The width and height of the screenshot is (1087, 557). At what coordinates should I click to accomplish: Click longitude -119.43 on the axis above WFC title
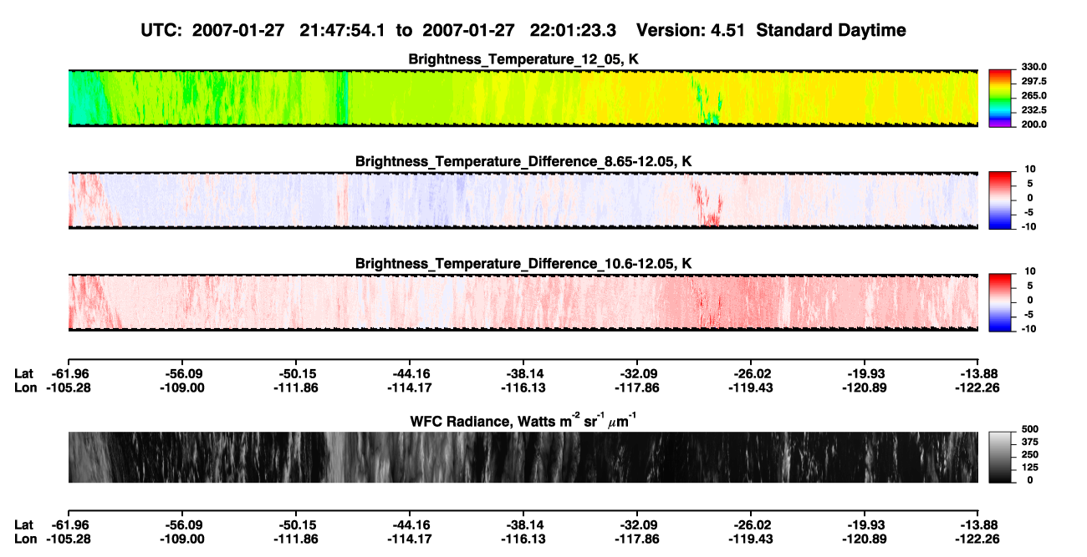(x=751, y=387)
